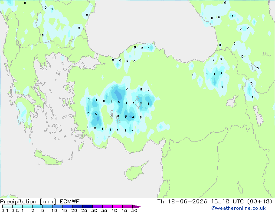Screen dimensions: 275x212
Task: Click the legend label '25'
Action: pyautogui.click(x=84, y=210)
